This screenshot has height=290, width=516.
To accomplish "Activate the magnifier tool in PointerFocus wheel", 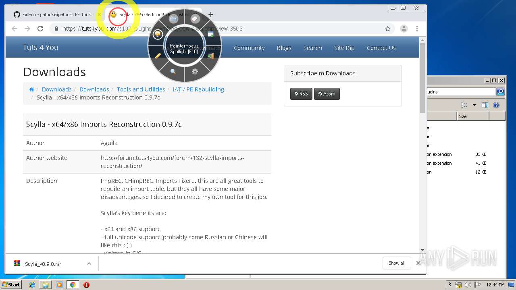I will [x=173, y=71].
